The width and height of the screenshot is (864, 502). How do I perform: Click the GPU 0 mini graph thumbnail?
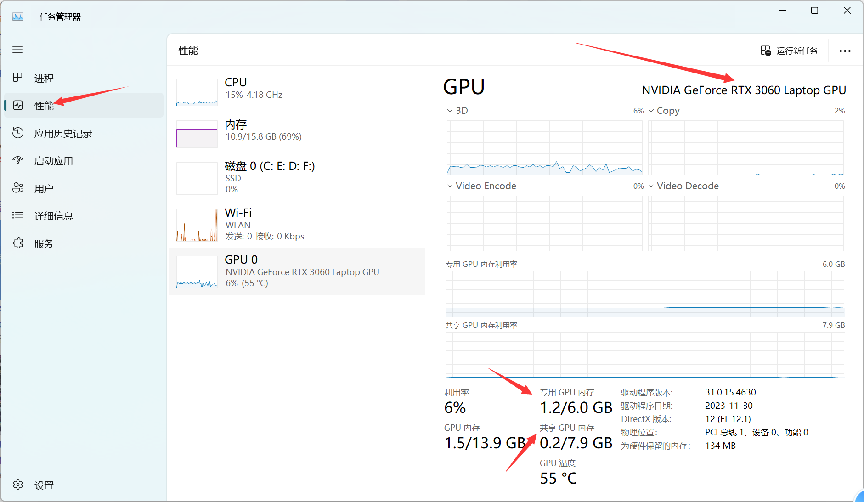click(x=197, y=272)
